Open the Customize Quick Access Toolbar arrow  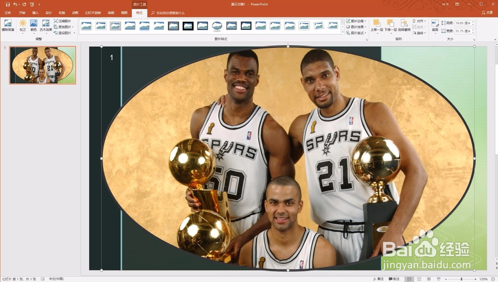pos(39,4)
